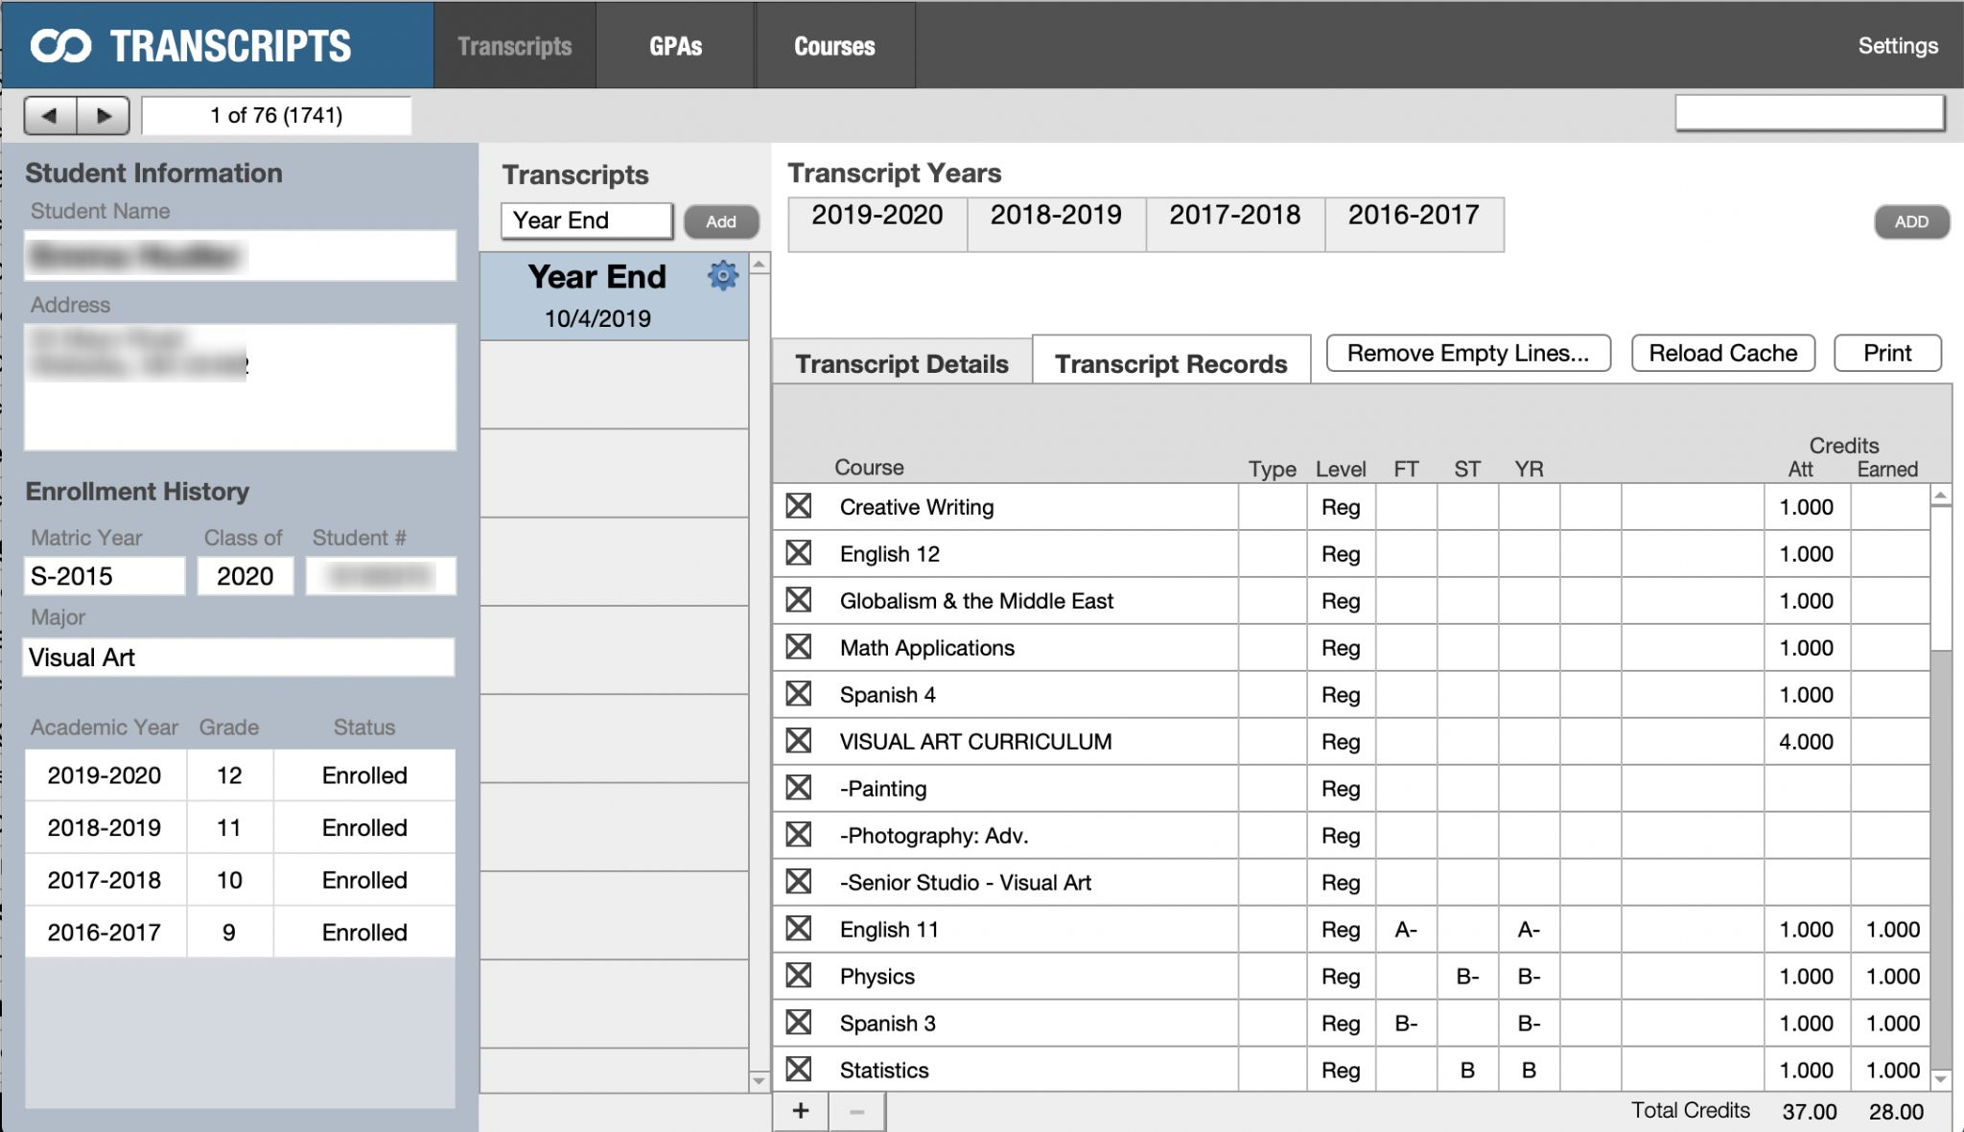
Task: Select the 2019-2020 transcript year
Action: pos(877,224)
